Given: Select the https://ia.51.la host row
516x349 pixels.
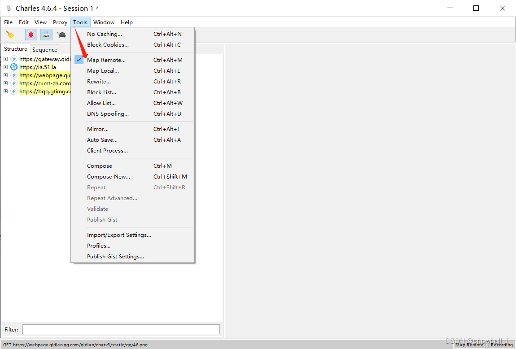Looking at the screenshot, I should (x=38, y=67).
